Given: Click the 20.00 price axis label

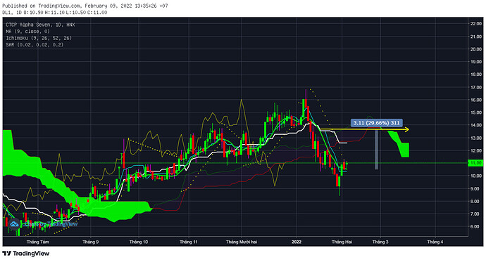Looking at the screenshot, I should pyautogui.click(x=475, y=49).
